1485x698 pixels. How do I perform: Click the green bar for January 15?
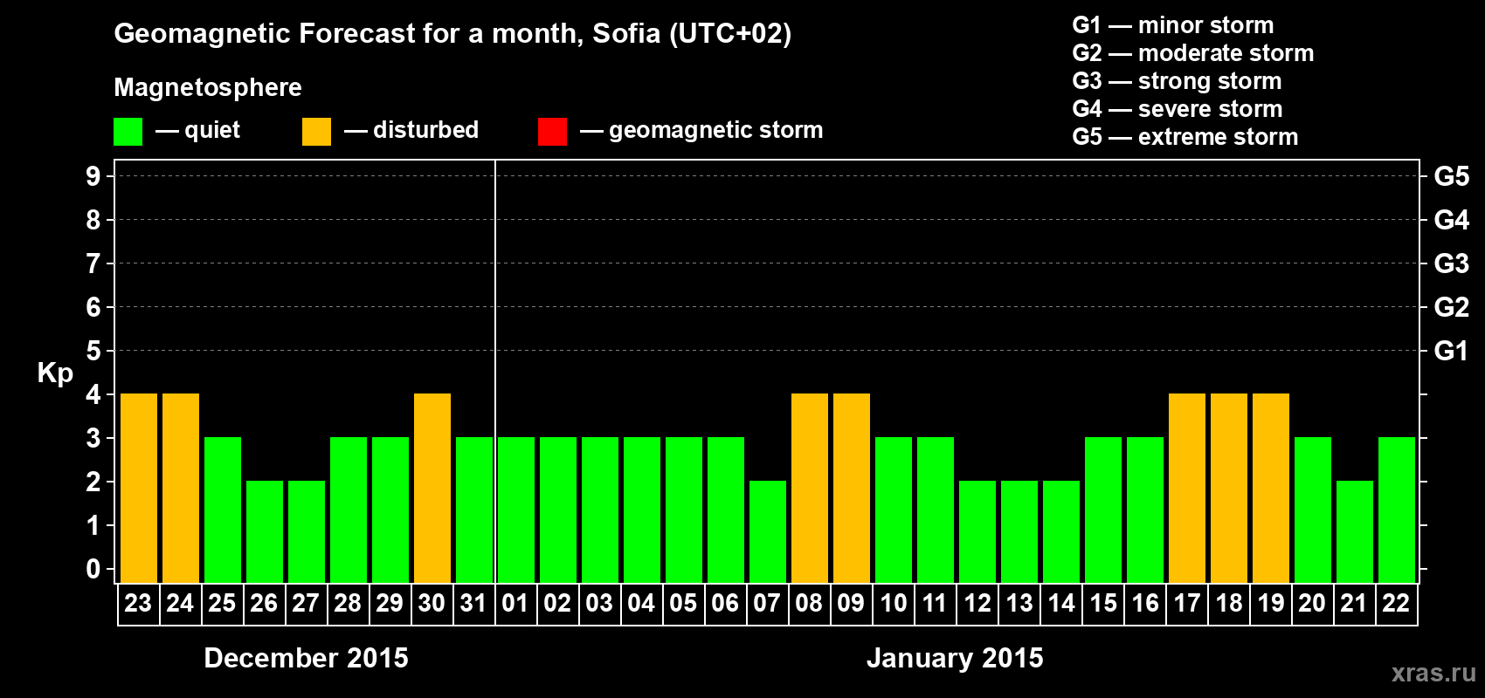tap(1103, 510)
